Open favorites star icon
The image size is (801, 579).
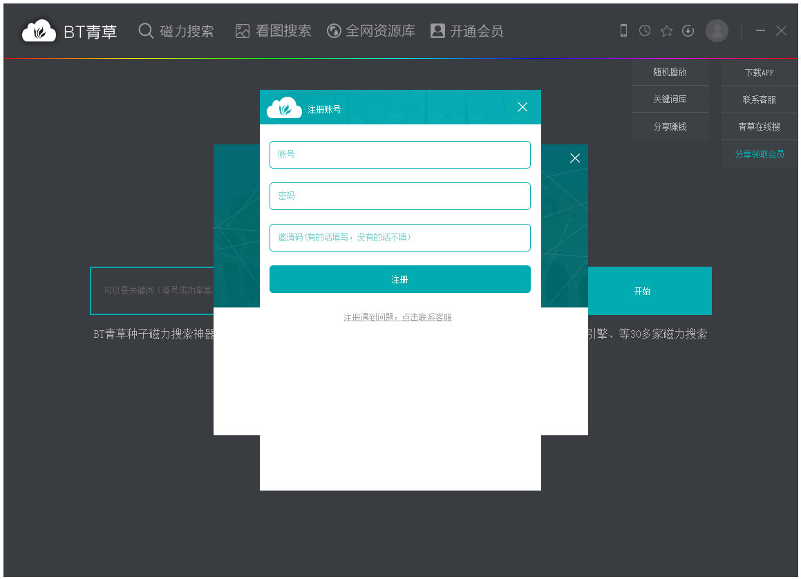[666, 31]
